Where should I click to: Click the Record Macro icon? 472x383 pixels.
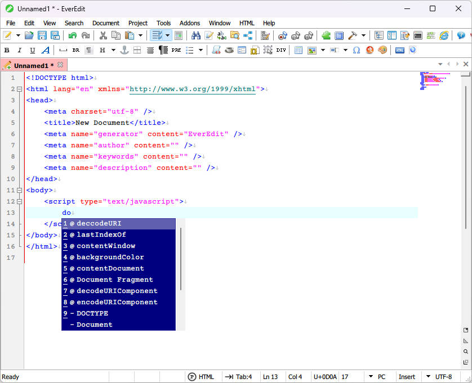pyautogui.click(x=283, y=36)
